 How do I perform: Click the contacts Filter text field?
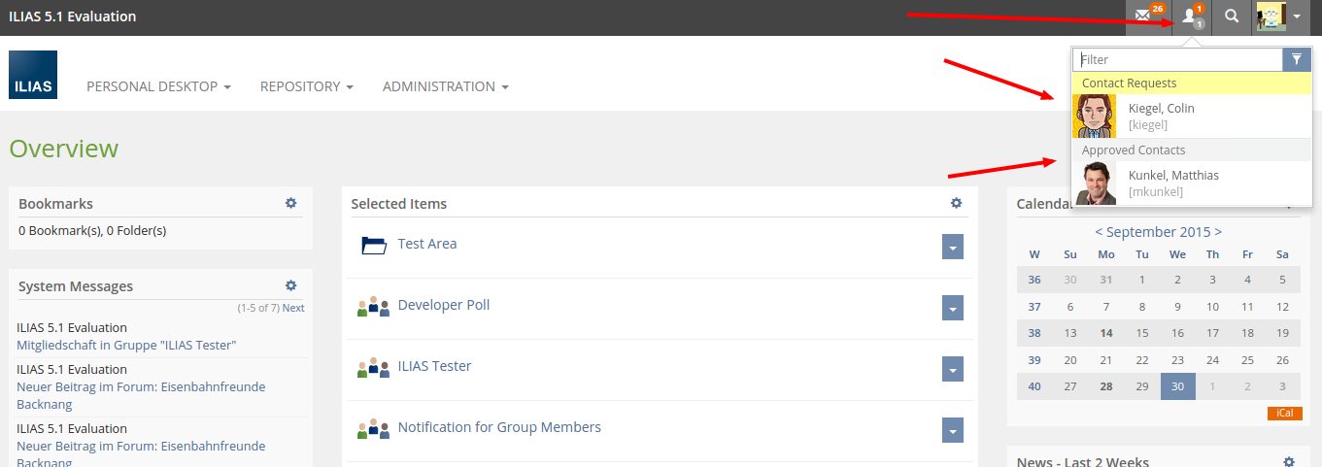tap(1177, 60)
